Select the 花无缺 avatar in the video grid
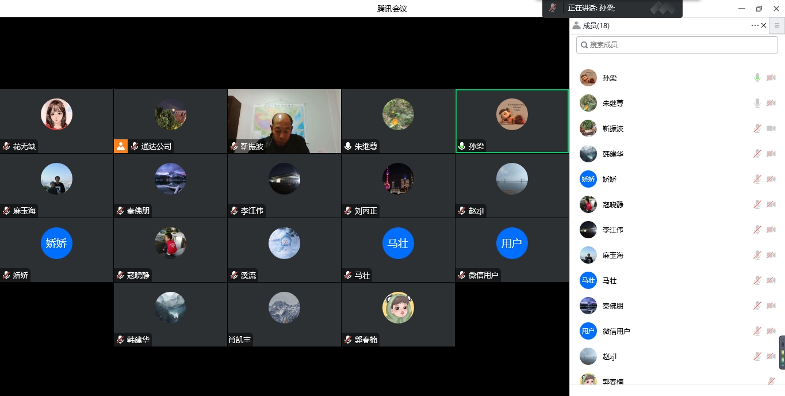 click(56, 114)
